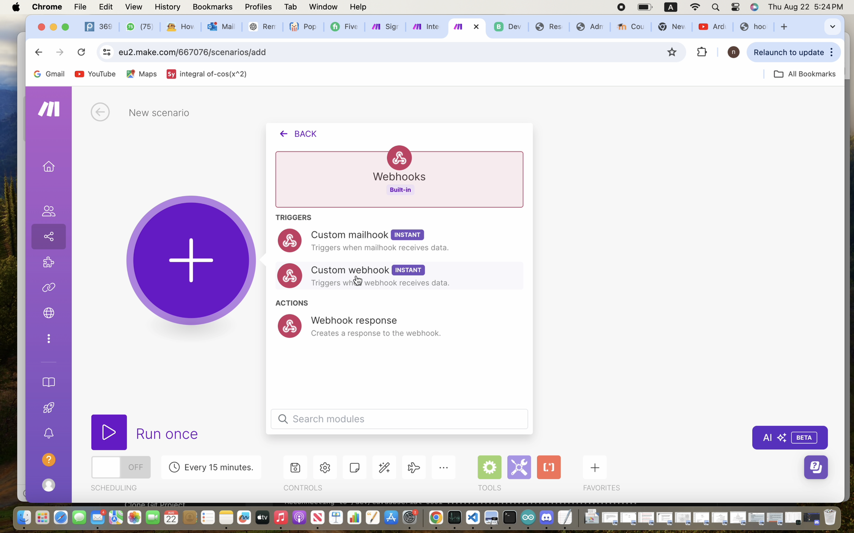This screenshot has width=854, height=533.
Task: Open the purple help chat widget
Action: click(x=816, y=467)
